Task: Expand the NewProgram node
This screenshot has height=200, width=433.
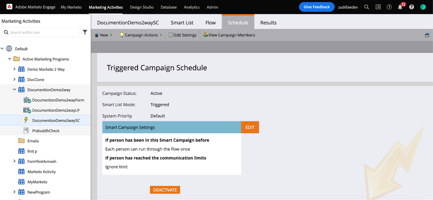Action: tap(14, 192)
